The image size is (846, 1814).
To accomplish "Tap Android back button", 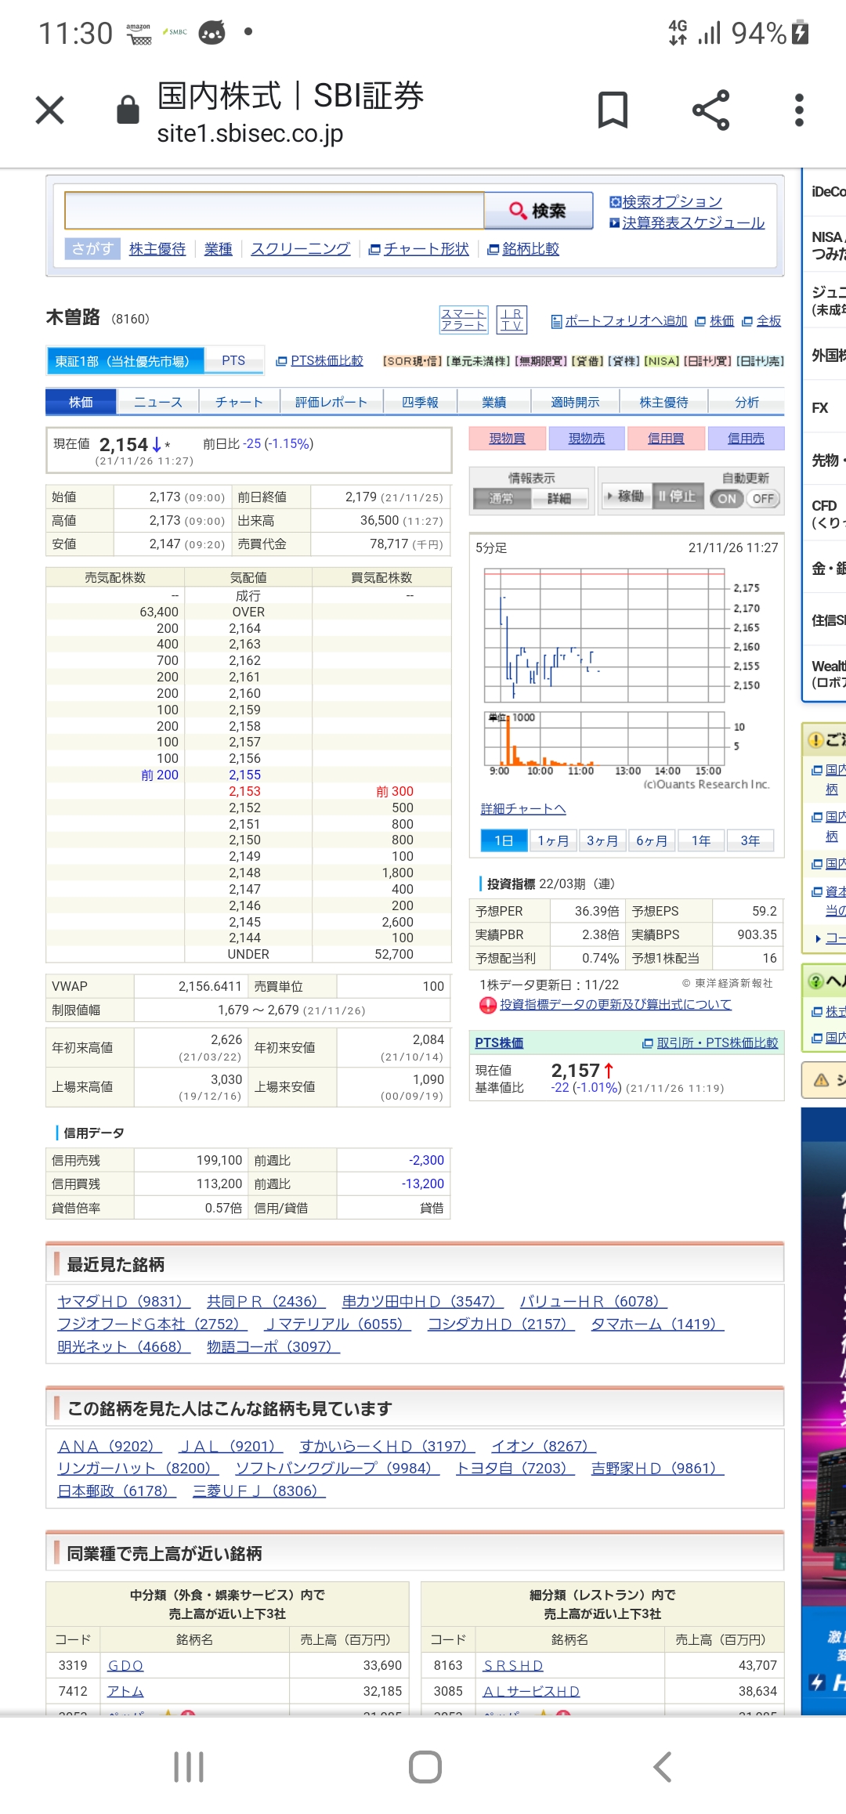I will coord(662,1767).
